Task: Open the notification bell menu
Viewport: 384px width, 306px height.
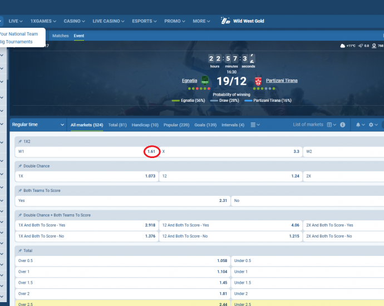Action: 360,125
